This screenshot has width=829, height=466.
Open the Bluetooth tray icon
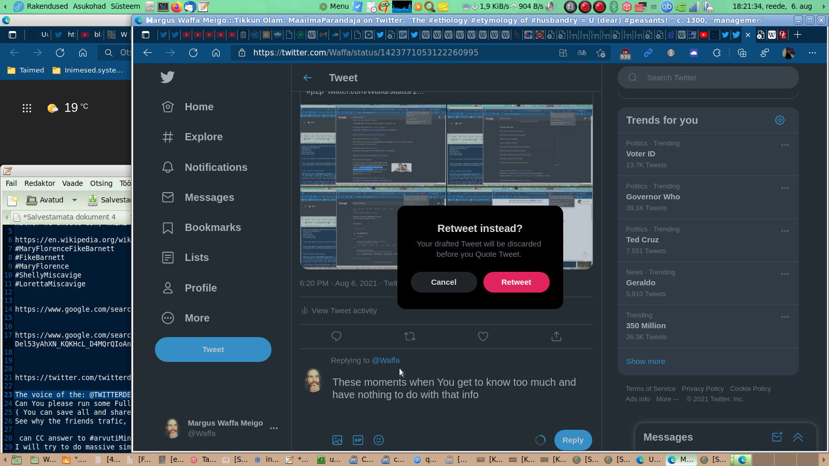pyautogui.click(x=614, y=6)
